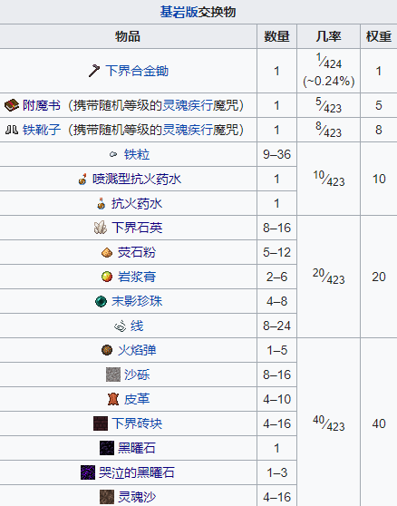Select the 8–24 quantity cell
This screenshot has width=397, height=506.
tap(276, 326)
